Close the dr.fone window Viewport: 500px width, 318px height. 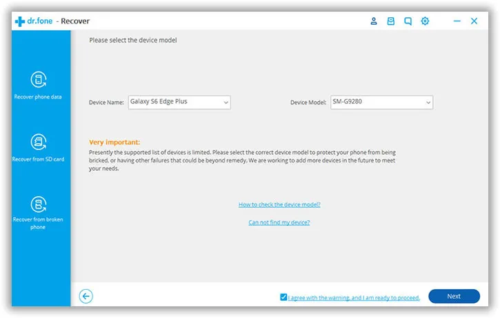[x=474, y=21]
